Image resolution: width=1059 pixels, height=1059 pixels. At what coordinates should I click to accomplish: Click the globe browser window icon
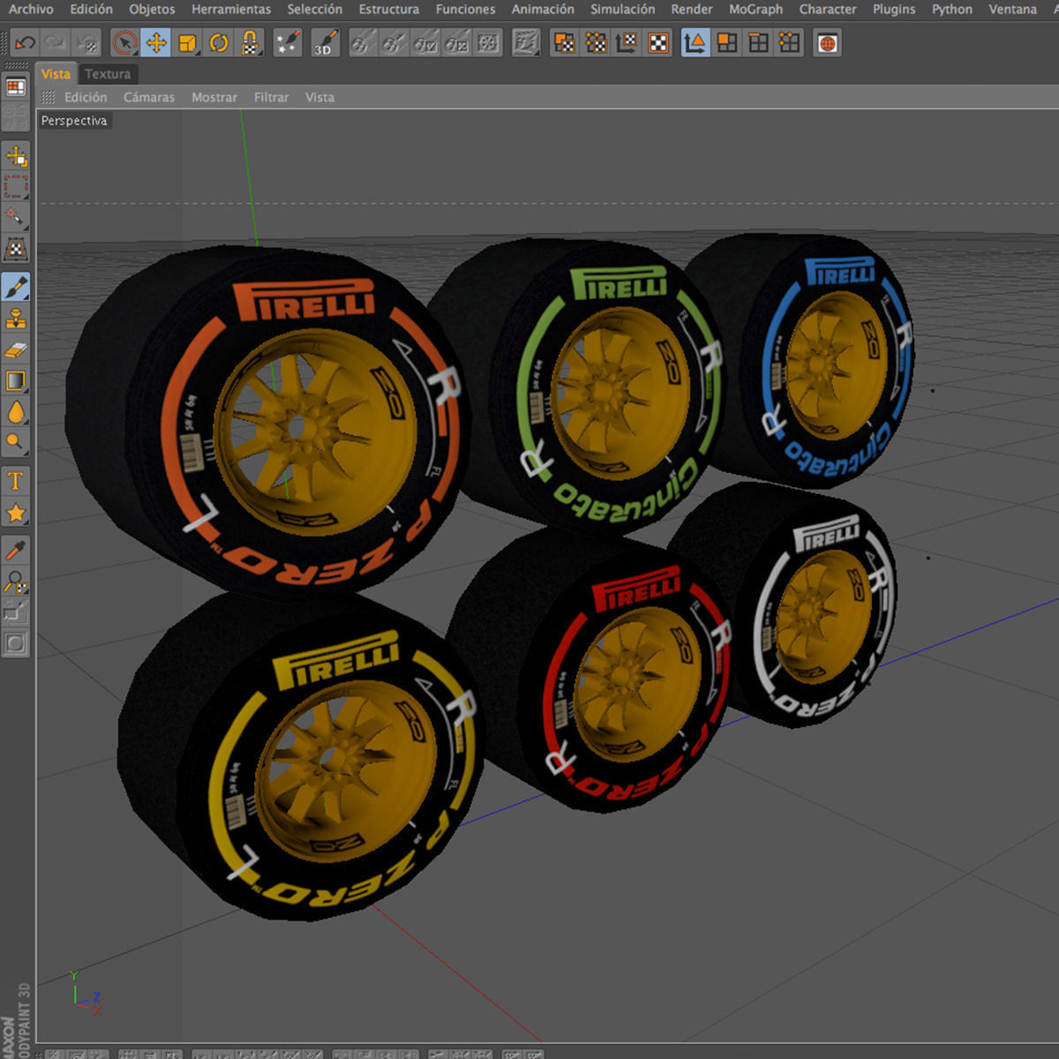827,42
